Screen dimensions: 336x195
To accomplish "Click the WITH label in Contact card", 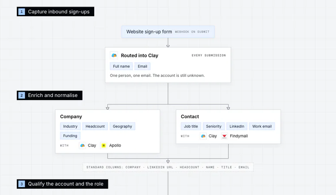I will click(x=185, y=136).
